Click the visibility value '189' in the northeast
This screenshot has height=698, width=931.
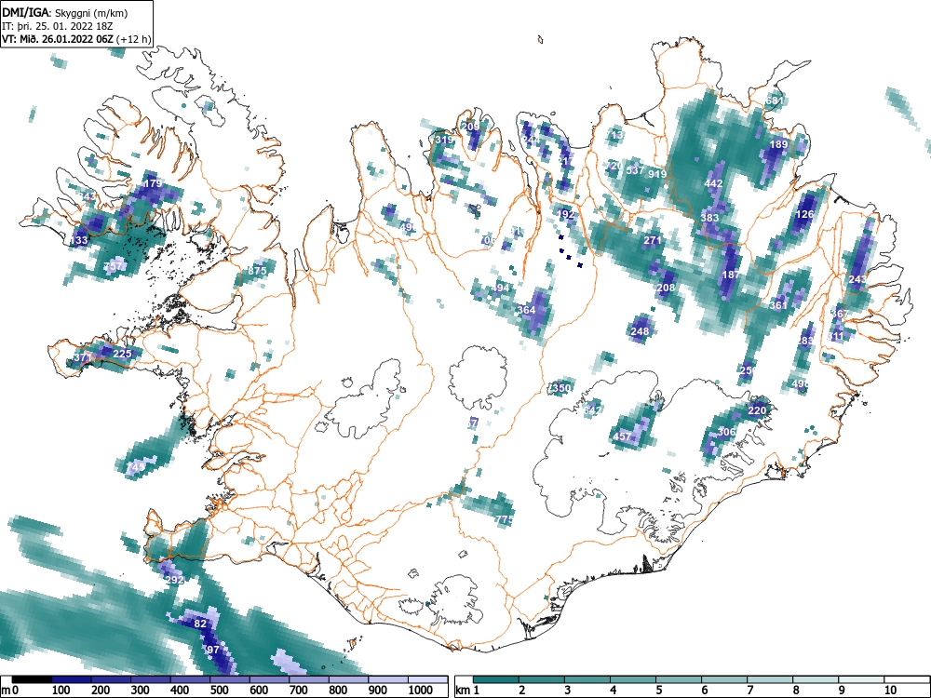point(778,145)
